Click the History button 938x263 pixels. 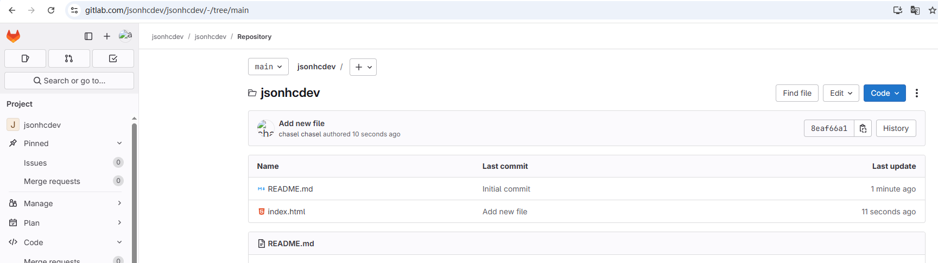tap(896, 128)
